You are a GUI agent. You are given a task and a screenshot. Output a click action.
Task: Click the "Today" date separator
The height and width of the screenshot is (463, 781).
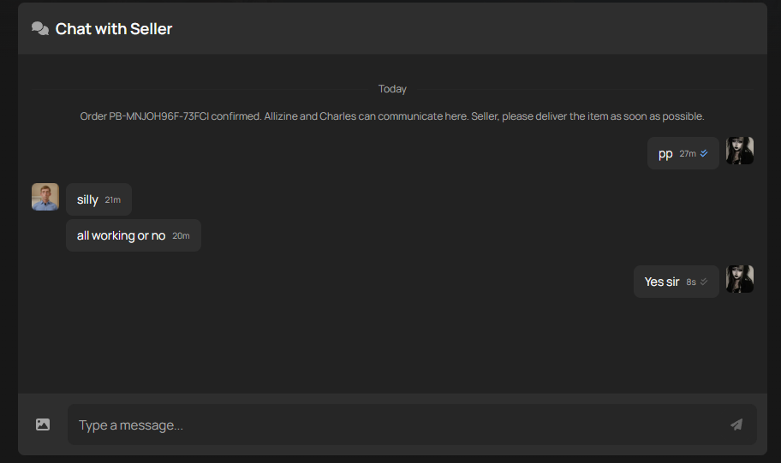392,89
